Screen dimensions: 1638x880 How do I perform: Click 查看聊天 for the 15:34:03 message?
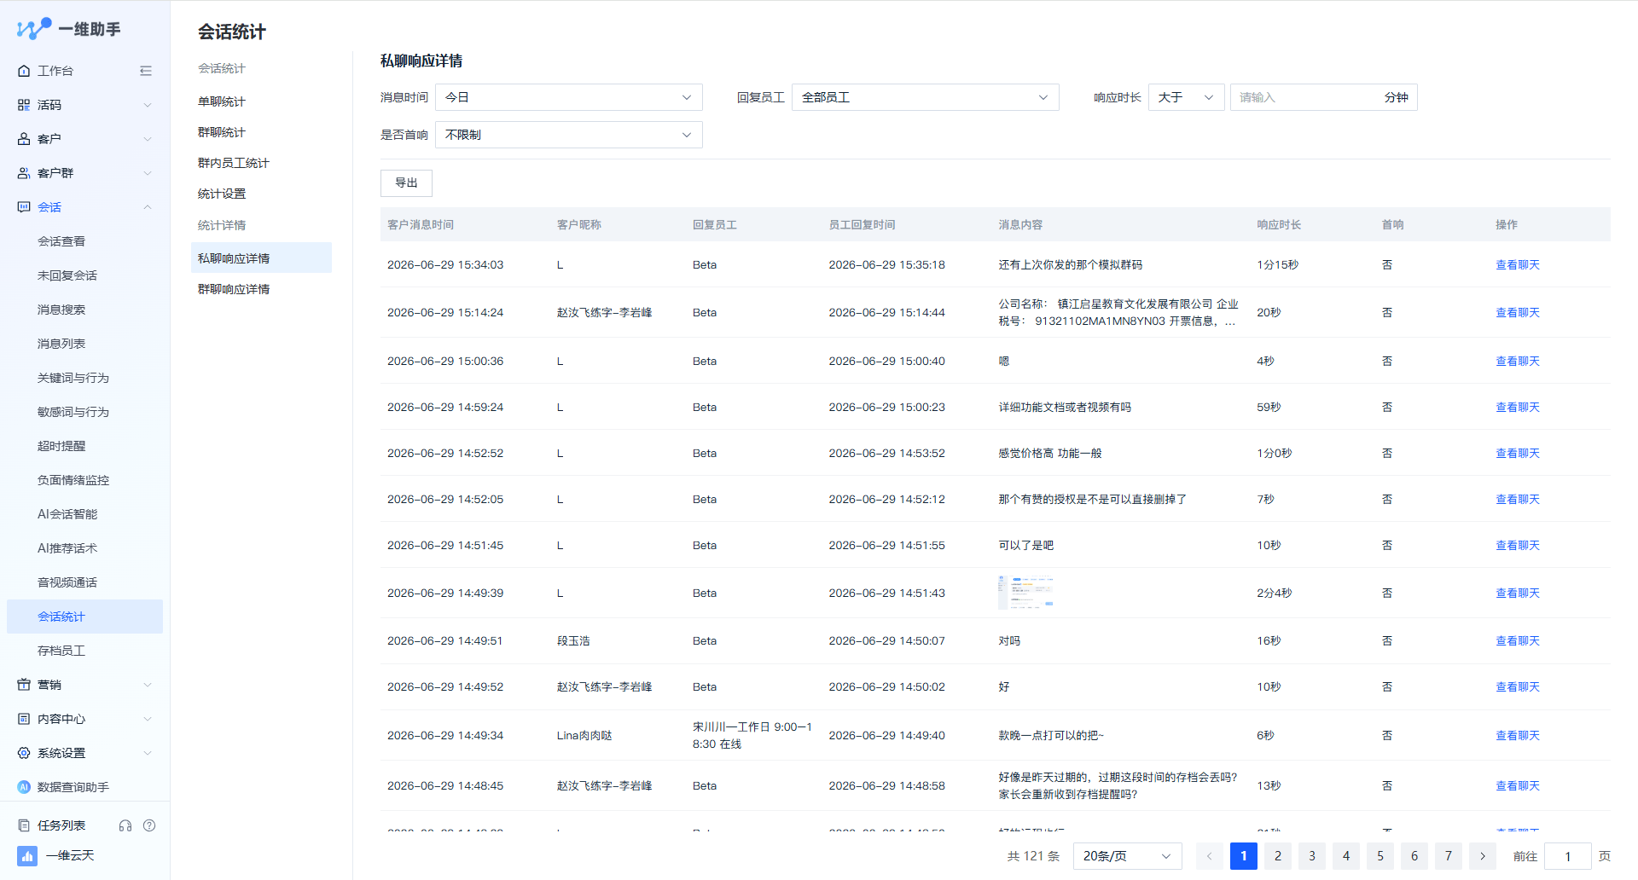[x=1518, y=265]
